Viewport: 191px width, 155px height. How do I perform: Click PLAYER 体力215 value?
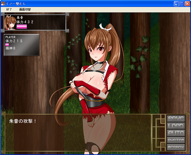tap(14, 41)
